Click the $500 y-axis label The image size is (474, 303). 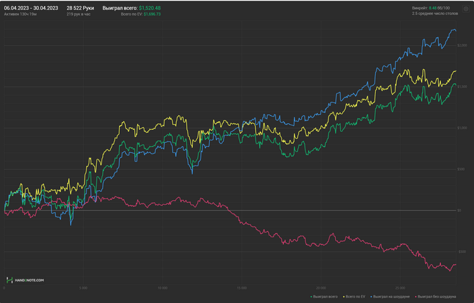[460, 169]
